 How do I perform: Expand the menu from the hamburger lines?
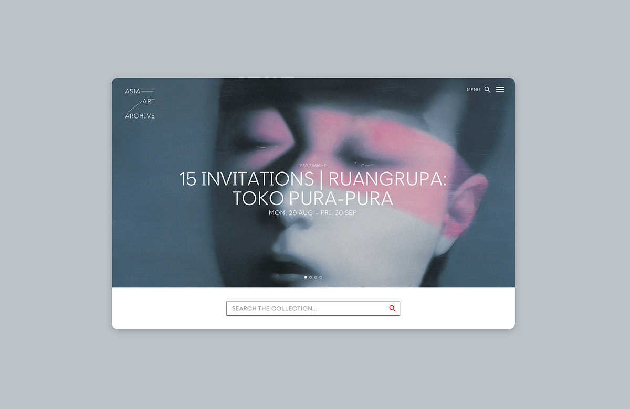(x=500, y=89)
